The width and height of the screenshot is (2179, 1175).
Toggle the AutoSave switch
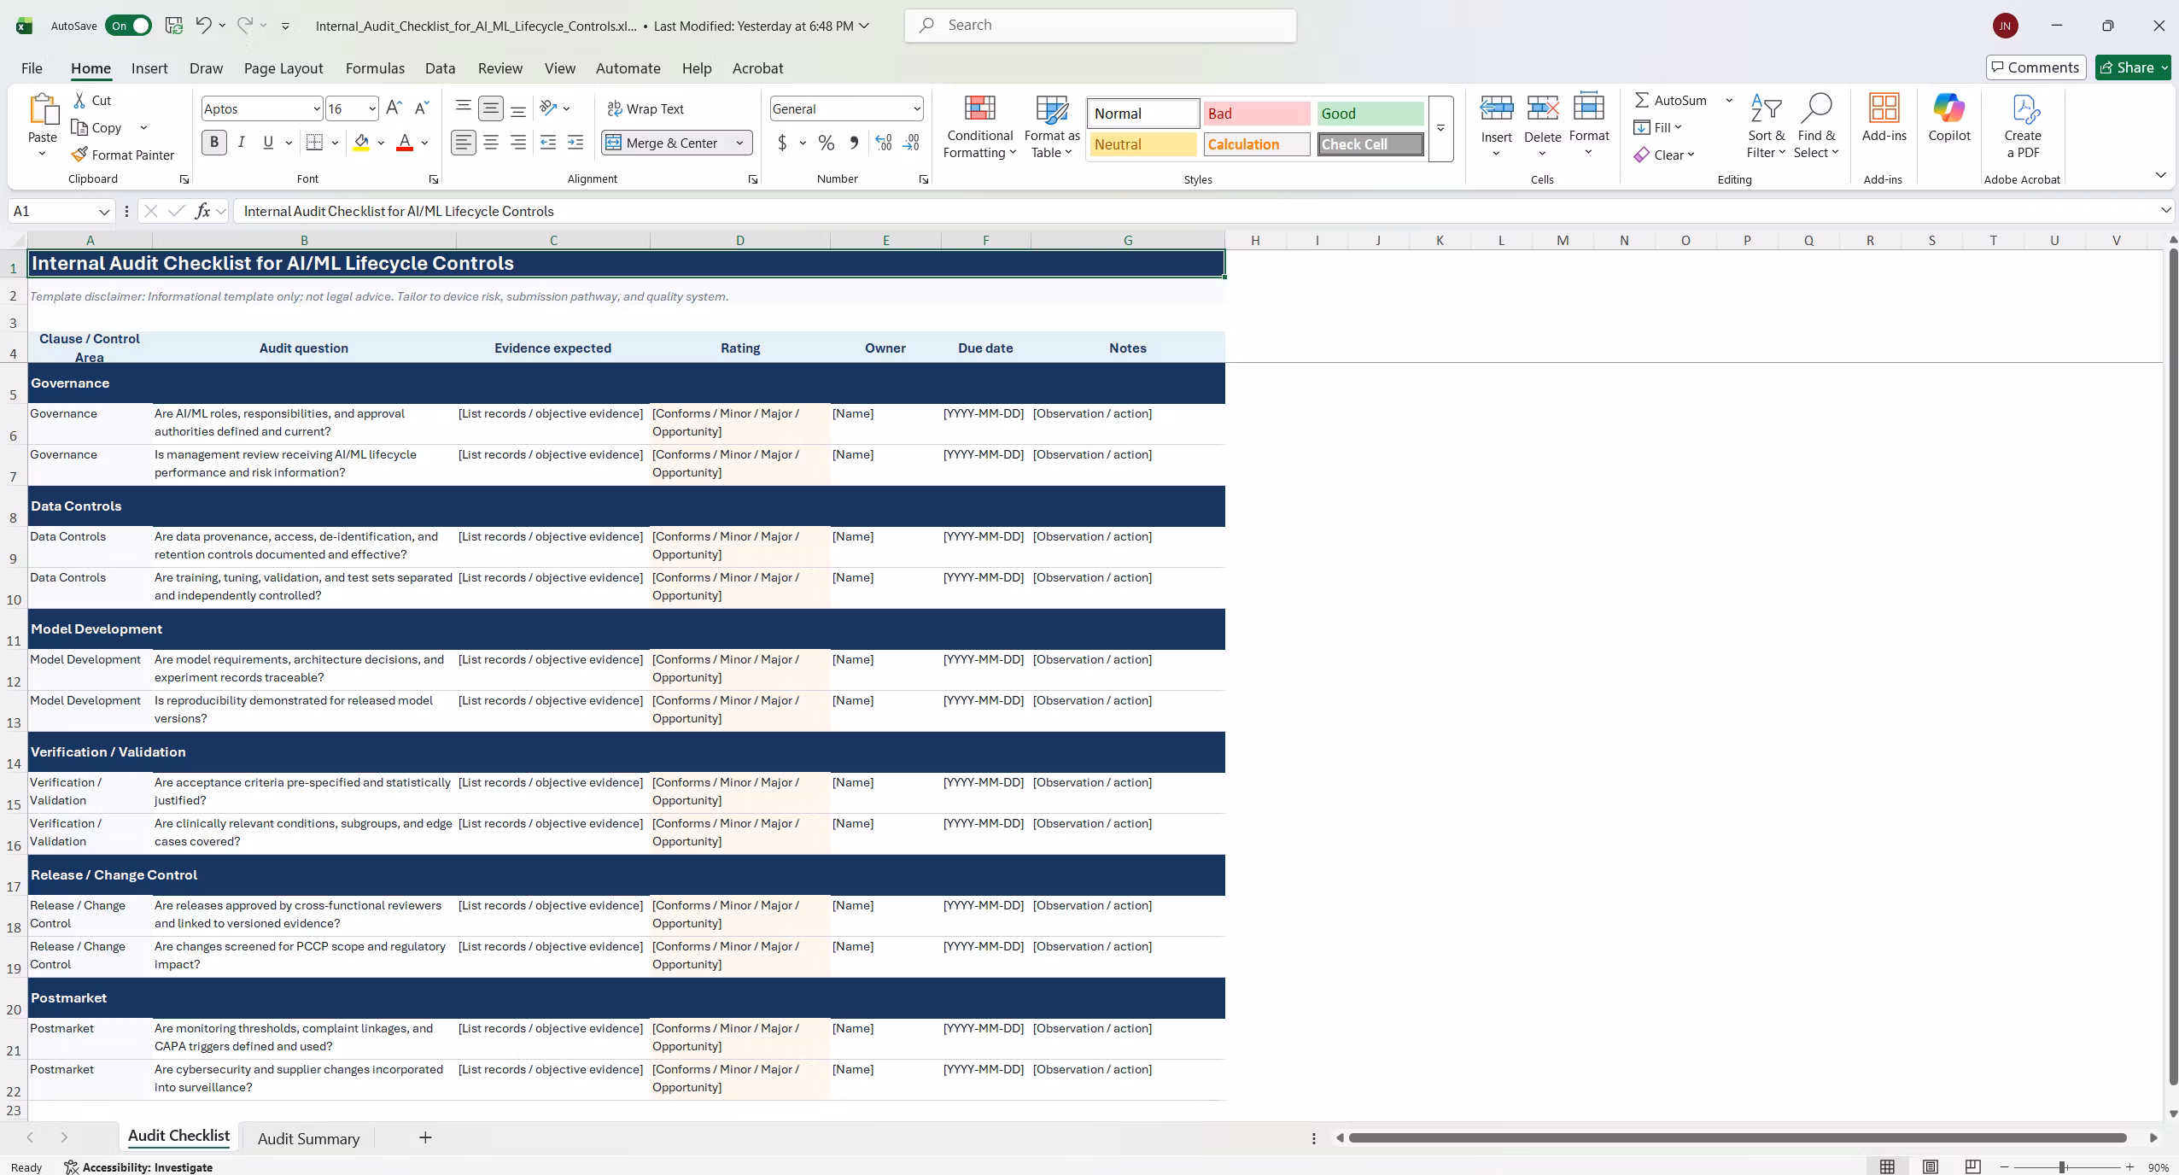(x=129, y=26)
